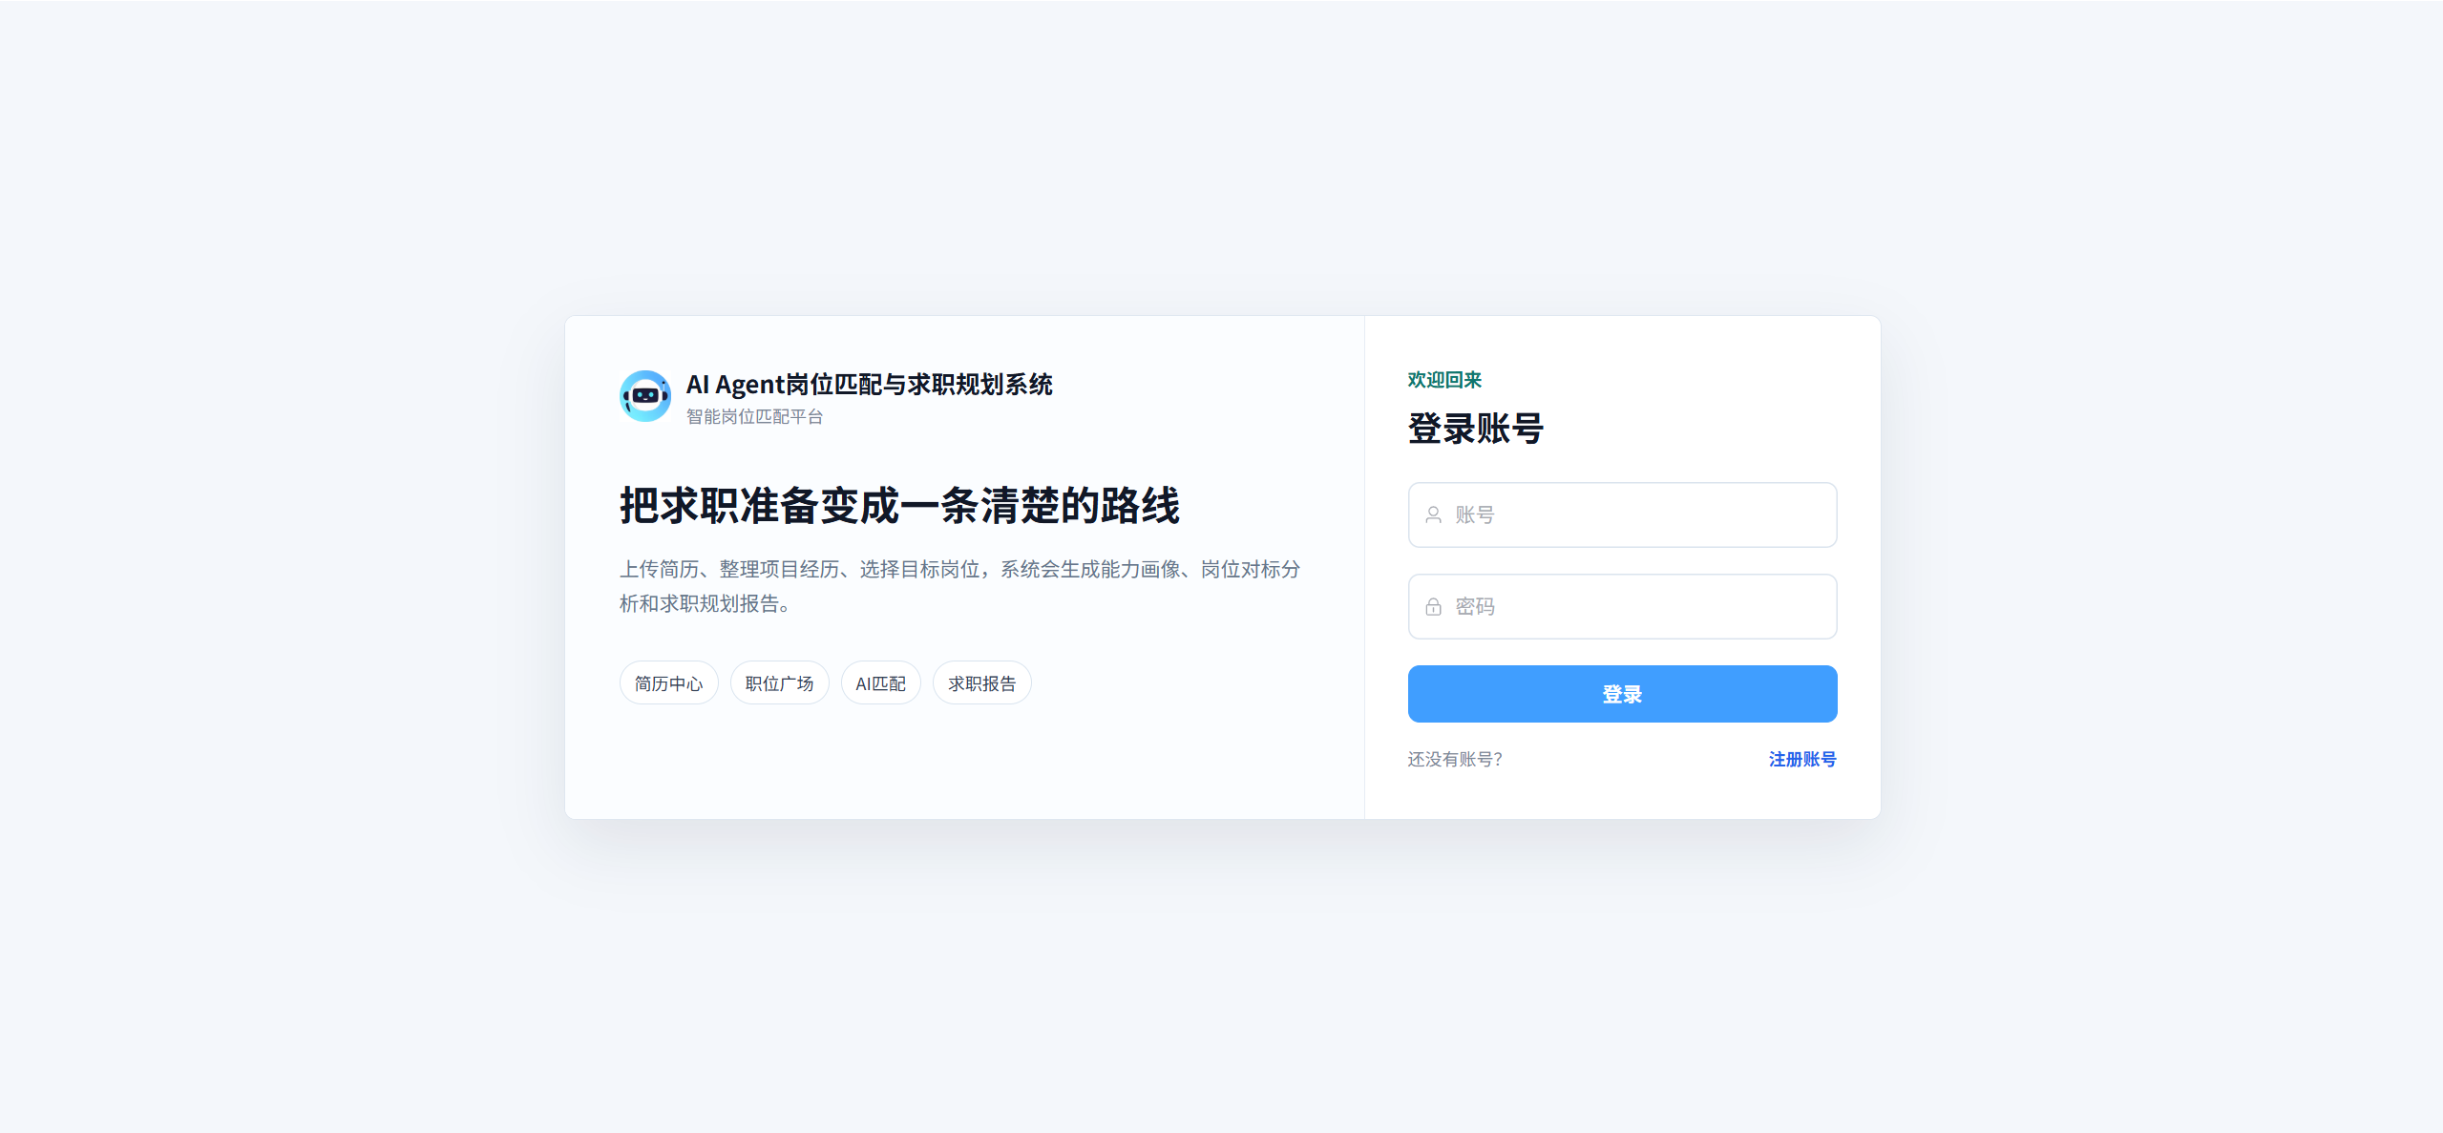Click the 欢迎回来 text
2443x1133 pixels.
[x=1444, y=380]
